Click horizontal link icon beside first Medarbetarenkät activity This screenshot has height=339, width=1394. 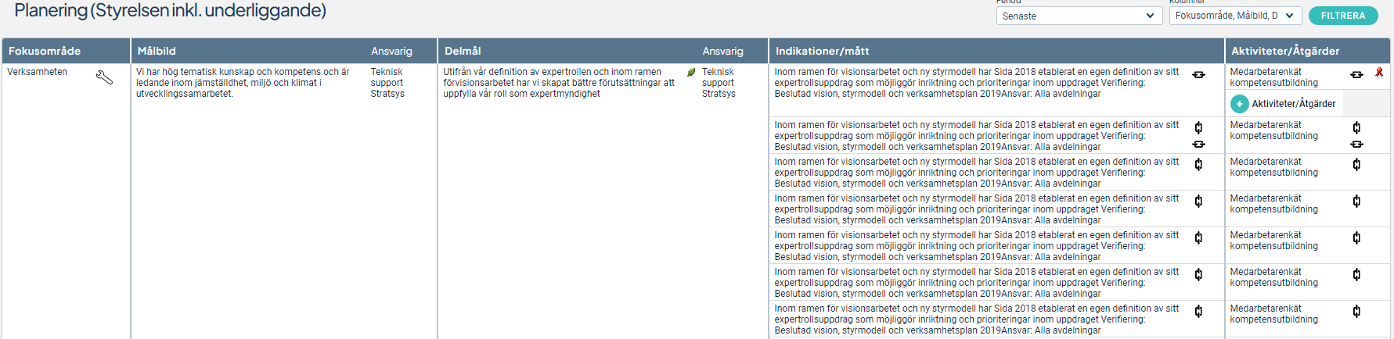point(1356,75)
